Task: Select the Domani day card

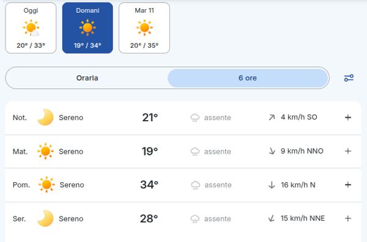Action: [87, 28]
